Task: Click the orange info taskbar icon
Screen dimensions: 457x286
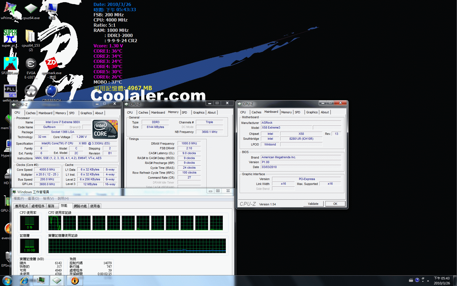Action: tap(75, 281)
